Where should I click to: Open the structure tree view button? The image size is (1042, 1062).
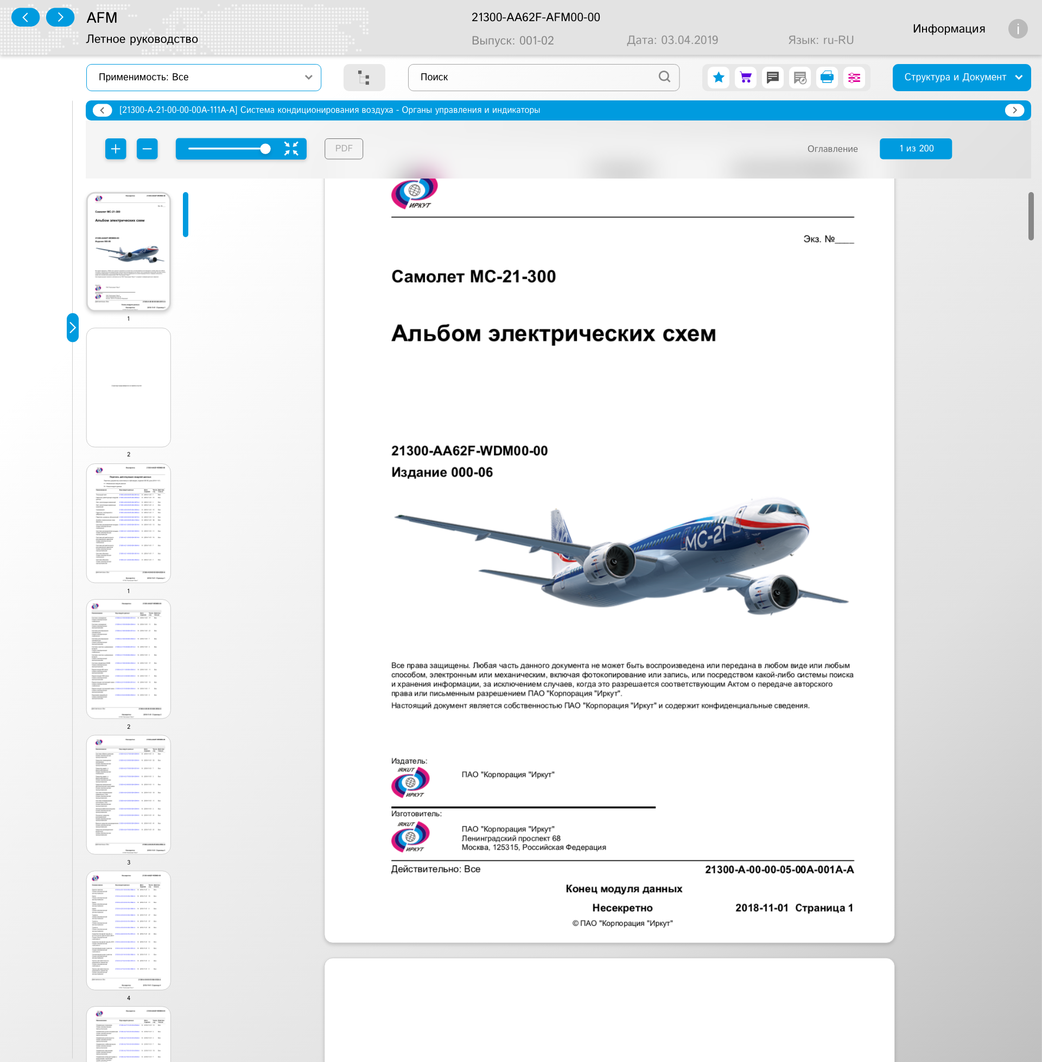pyautogui.click(x=364, y=77)
